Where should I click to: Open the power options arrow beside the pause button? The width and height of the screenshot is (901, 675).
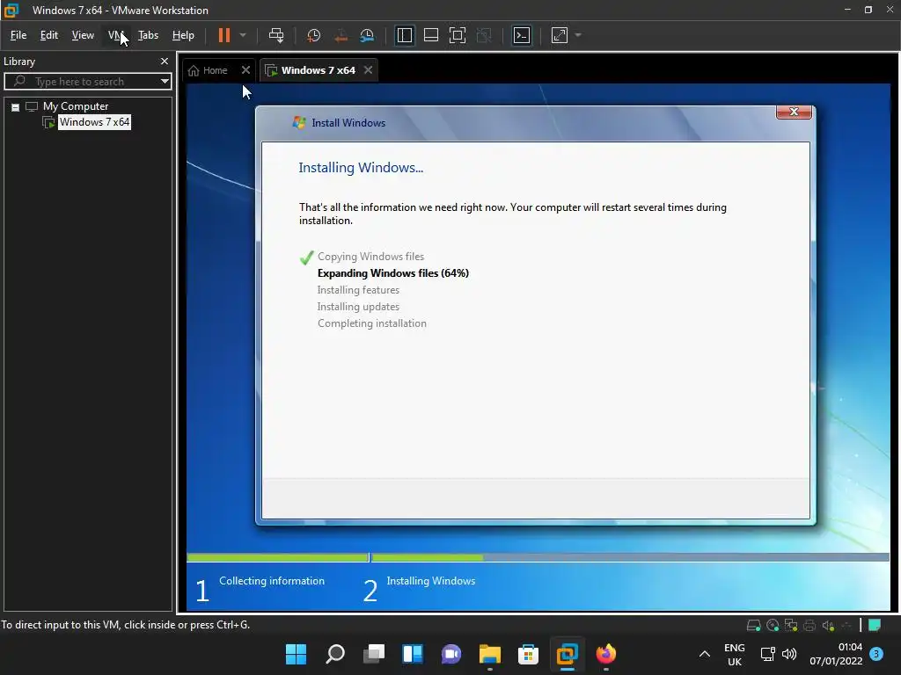pos(243,35)
